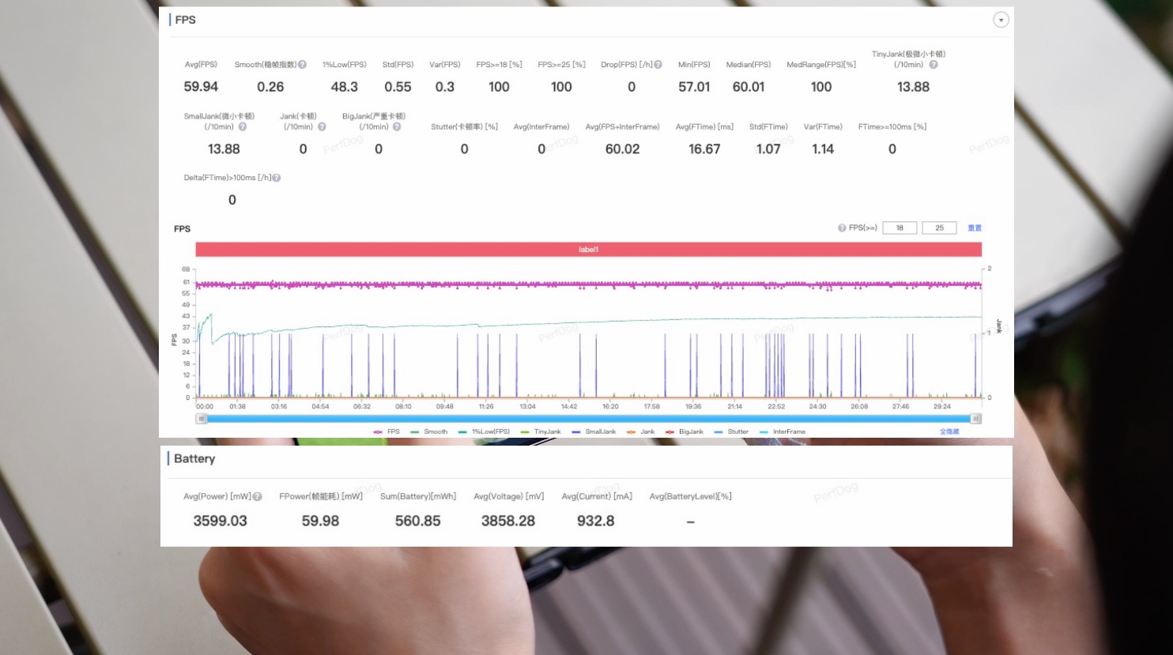Click help icon before FPS(>=) threshold

842,228
